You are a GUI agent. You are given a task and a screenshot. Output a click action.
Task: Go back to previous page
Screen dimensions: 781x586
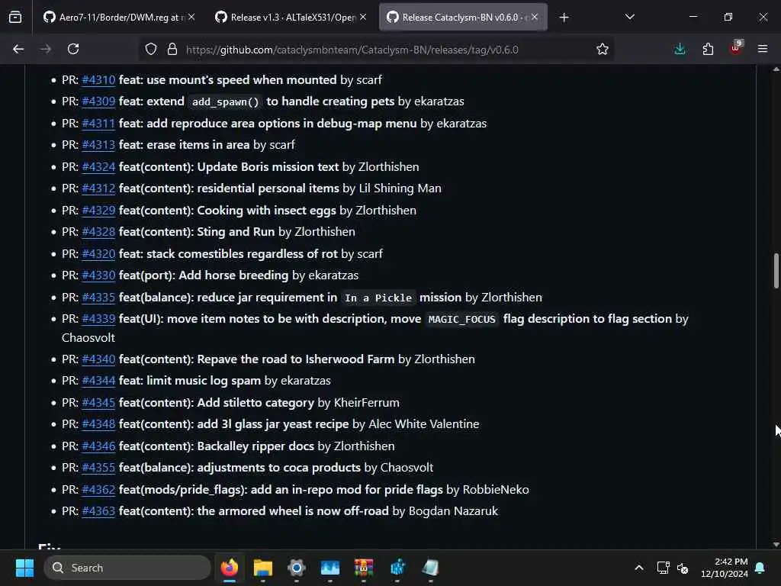point(18,50)
